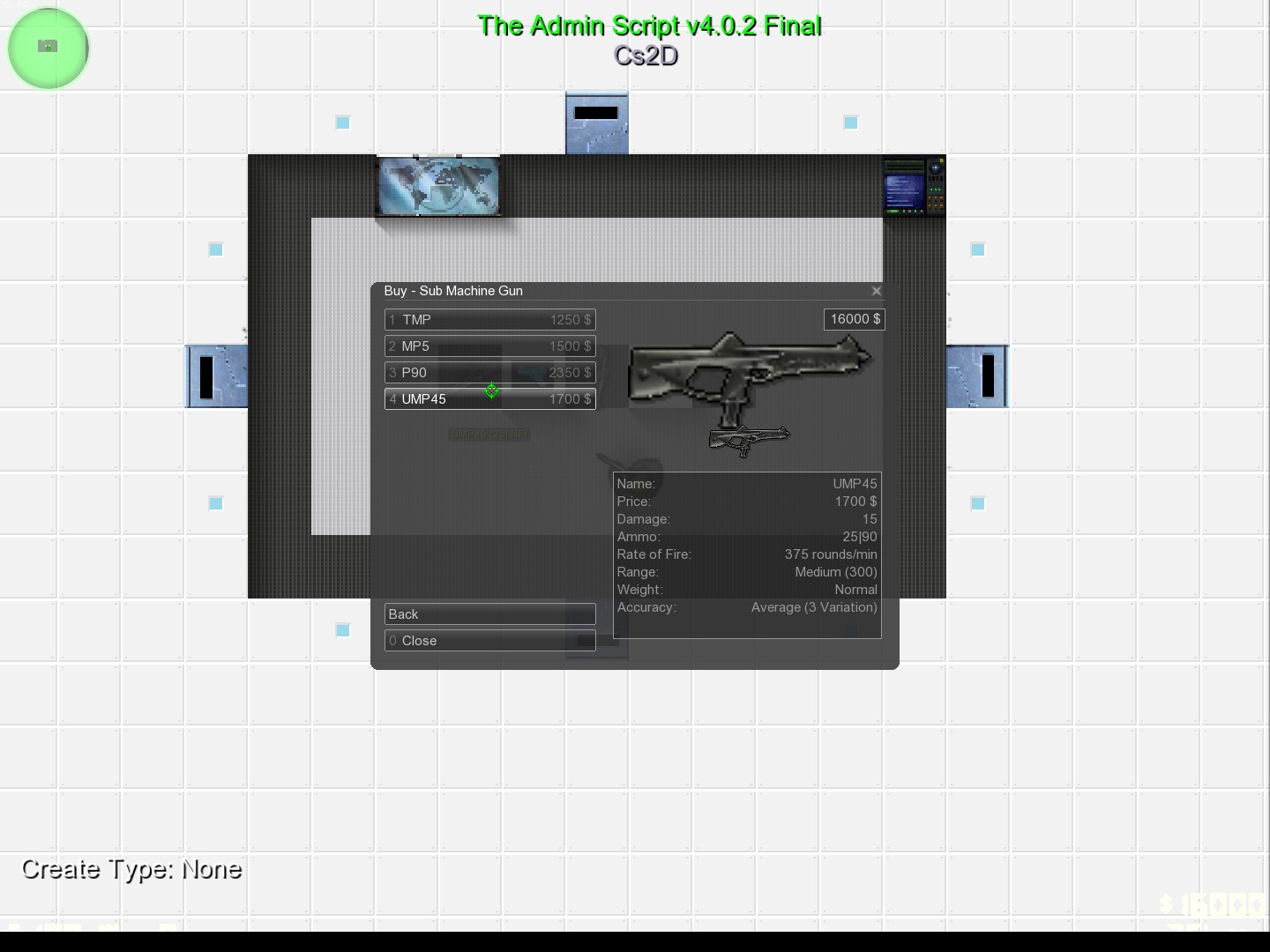Image resolution: width=1270 pixels, height=952 pixels.
Task: Click the small blue item pickup near the top
Action: 342,123
